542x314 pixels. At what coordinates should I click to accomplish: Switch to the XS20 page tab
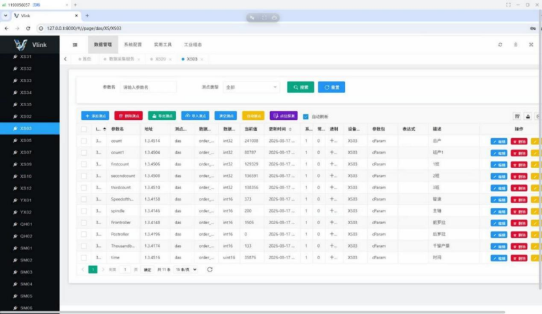point(160,59)
